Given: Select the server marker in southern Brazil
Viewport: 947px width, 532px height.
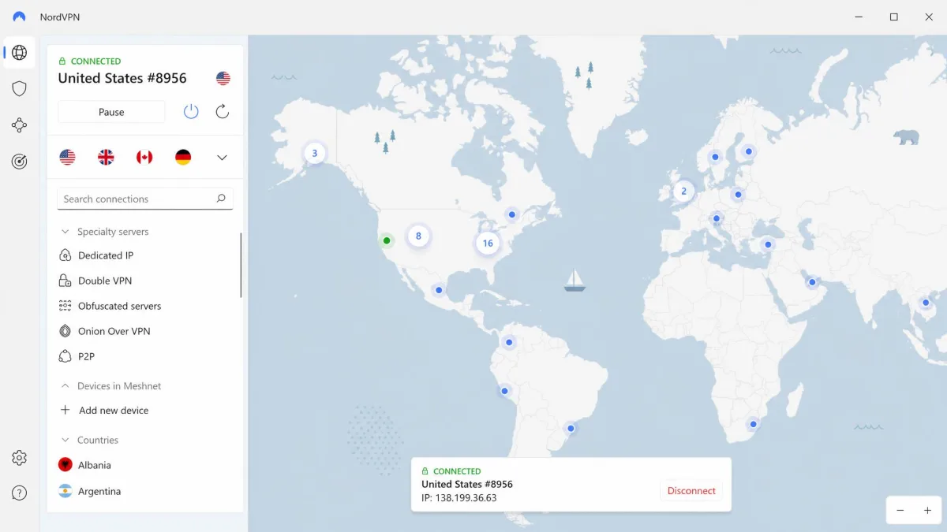Looking at the screenshot, I should 570,429.
